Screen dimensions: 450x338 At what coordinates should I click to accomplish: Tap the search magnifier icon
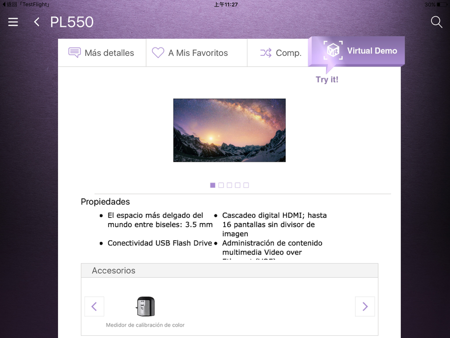click(x=436, y=22)
